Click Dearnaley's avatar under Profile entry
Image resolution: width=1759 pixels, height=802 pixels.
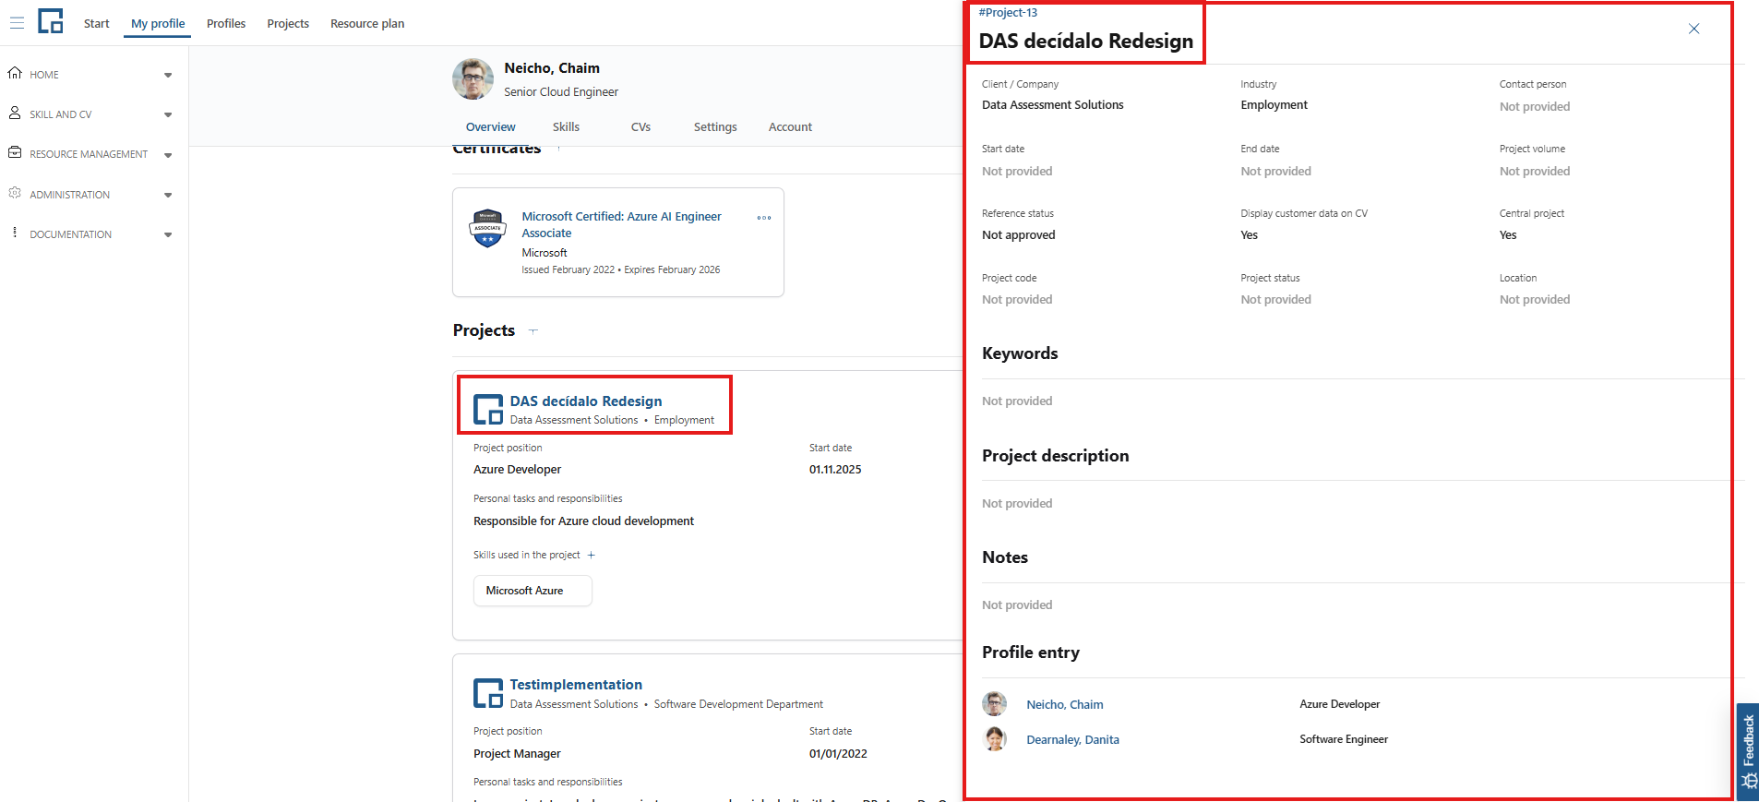995,738
